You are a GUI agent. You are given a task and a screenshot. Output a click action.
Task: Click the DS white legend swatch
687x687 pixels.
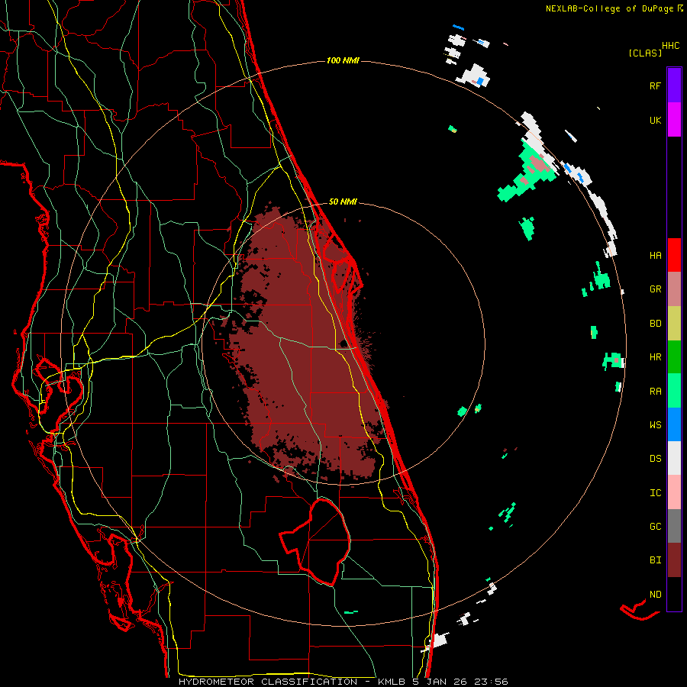(674, 458)
